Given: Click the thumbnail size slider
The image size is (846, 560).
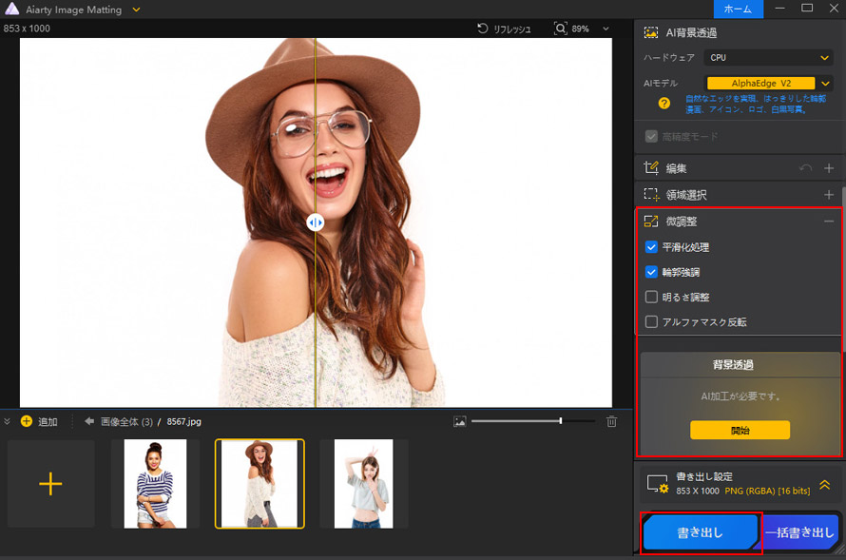Looking at the screenshot, I should point(532,421).
